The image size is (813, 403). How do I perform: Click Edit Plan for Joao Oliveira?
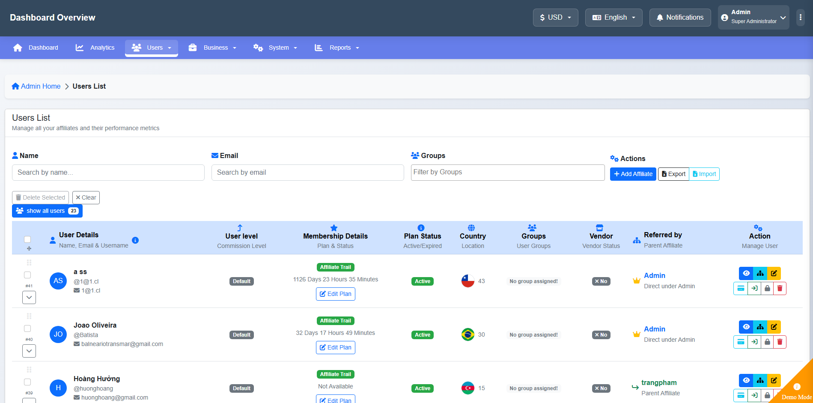coord(336,347)
